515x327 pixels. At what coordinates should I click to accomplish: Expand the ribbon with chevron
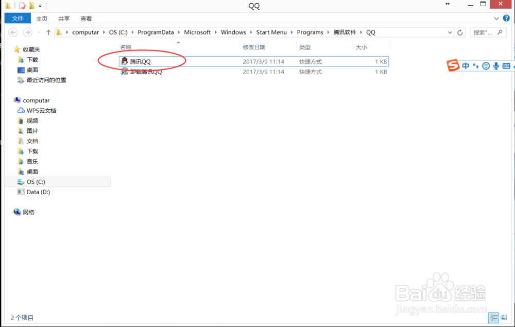(496, 19)
